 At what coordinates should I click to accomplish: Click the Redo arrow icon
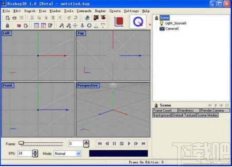[x=76, y=18]
